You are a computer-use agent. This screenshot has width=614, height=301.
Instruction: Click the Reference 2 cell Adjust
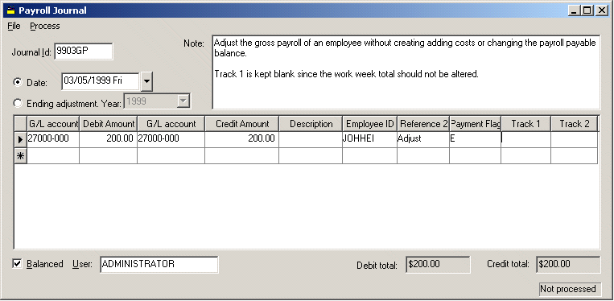[423, 139]
